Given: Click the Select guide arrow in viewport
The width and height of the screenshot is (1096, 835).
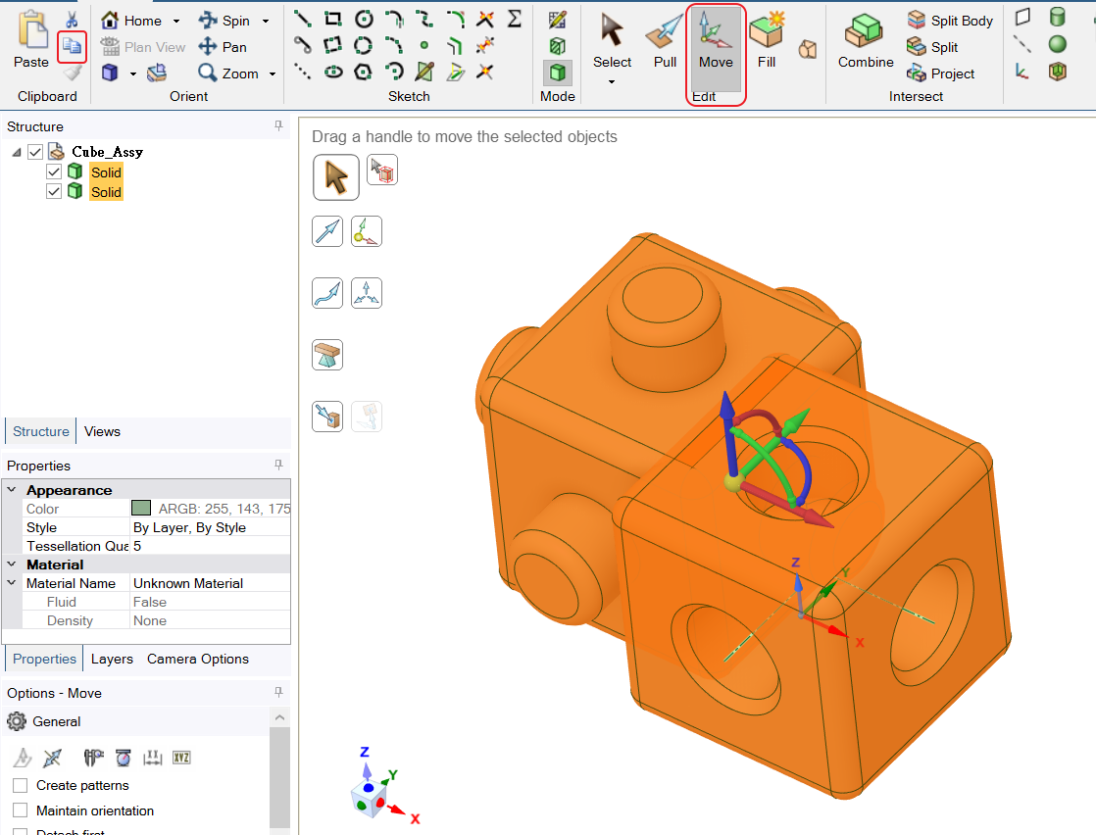Looking at the screenshot, I should tap(336, 177).
